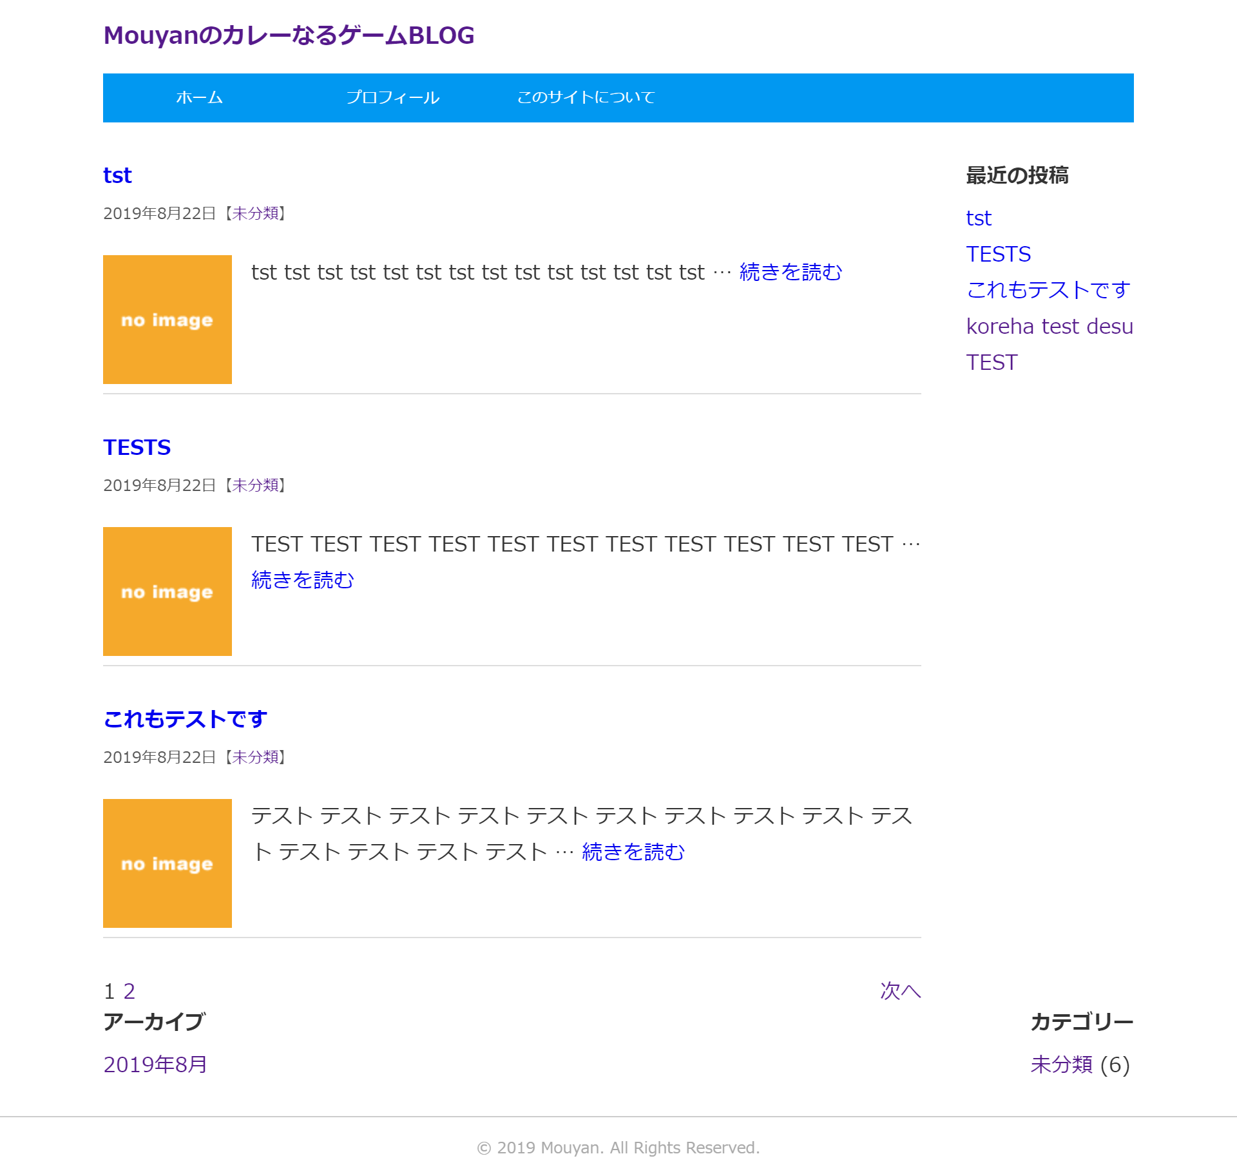
Task: Open the 2019年8月 archive link
Action: click(155, 1064)
